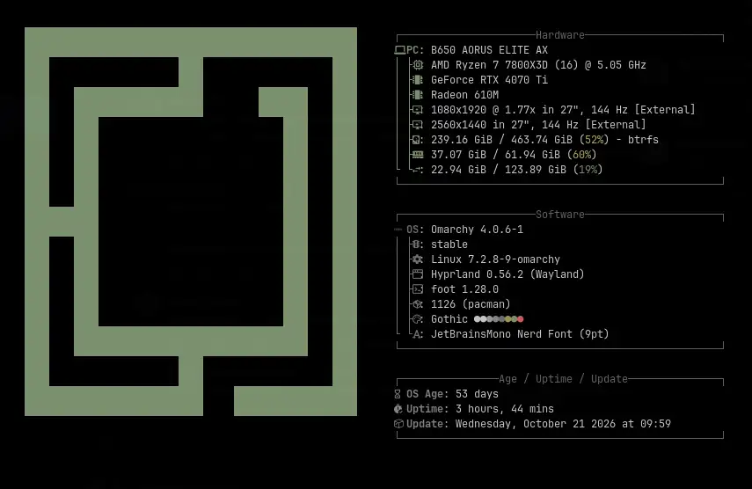
Task: Click the disk icon for btrfs storage
Action: (417, 140)
